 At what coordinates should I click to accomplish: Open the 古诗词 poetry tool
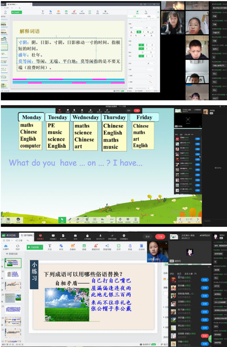point(141,247)
